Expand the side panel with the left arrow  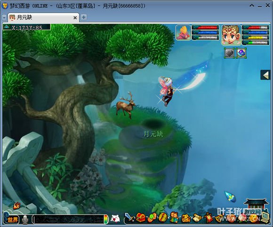pyautogui.click(x=265, y=75)
